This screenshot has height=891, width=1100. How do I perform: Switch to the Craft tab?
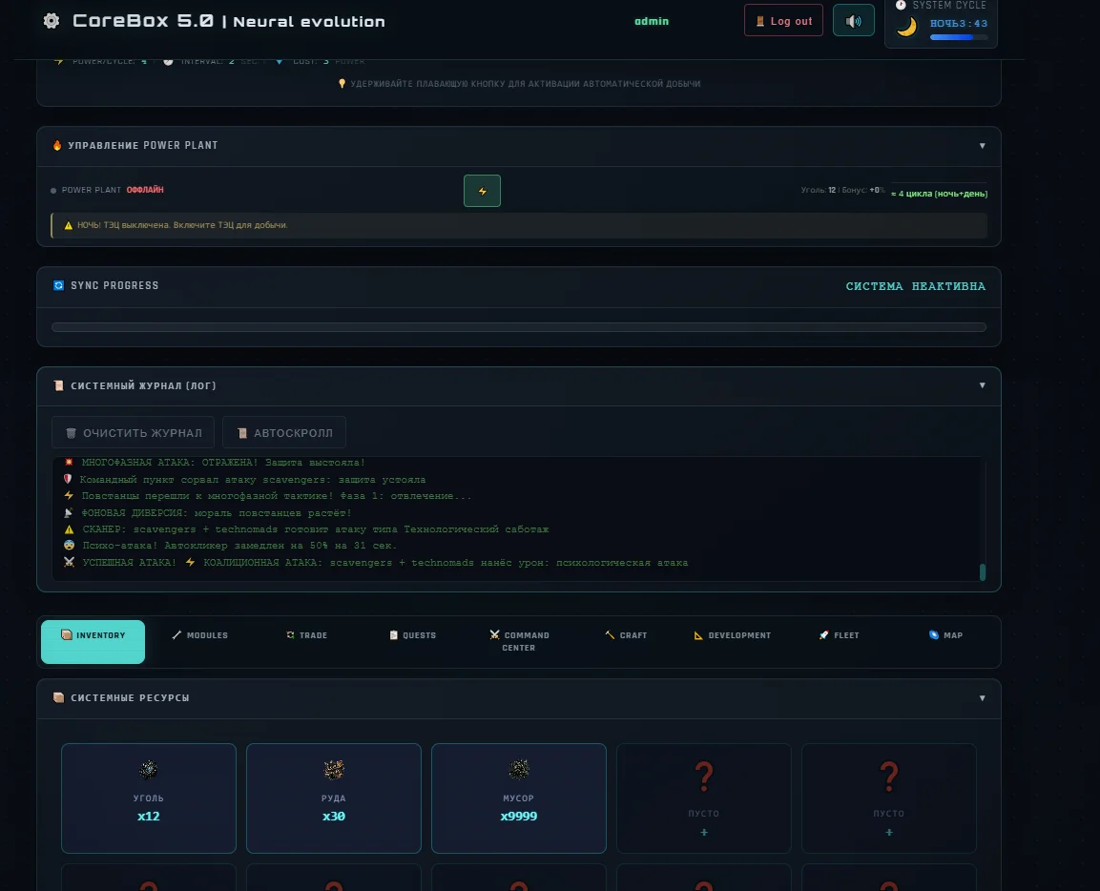click(x=626, y=635)
